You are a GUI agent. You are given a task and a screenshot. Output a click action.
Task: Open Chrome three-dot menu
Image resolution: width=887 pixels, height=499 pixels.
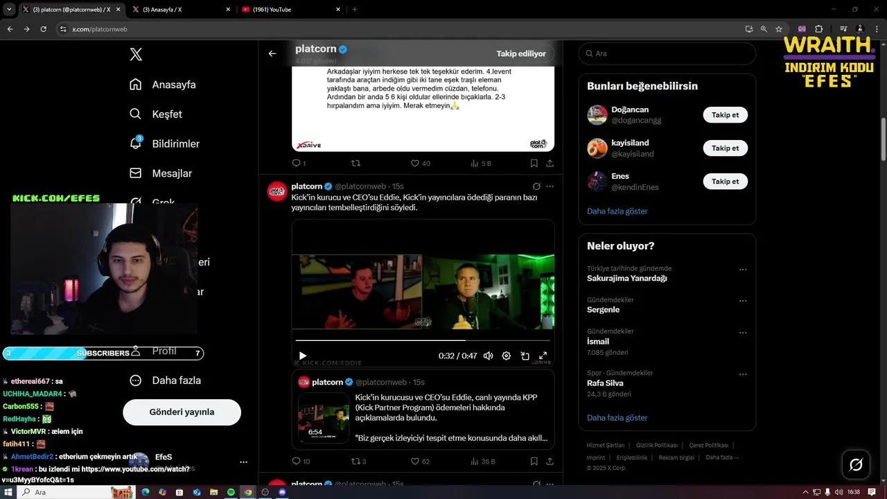(877, 29)
